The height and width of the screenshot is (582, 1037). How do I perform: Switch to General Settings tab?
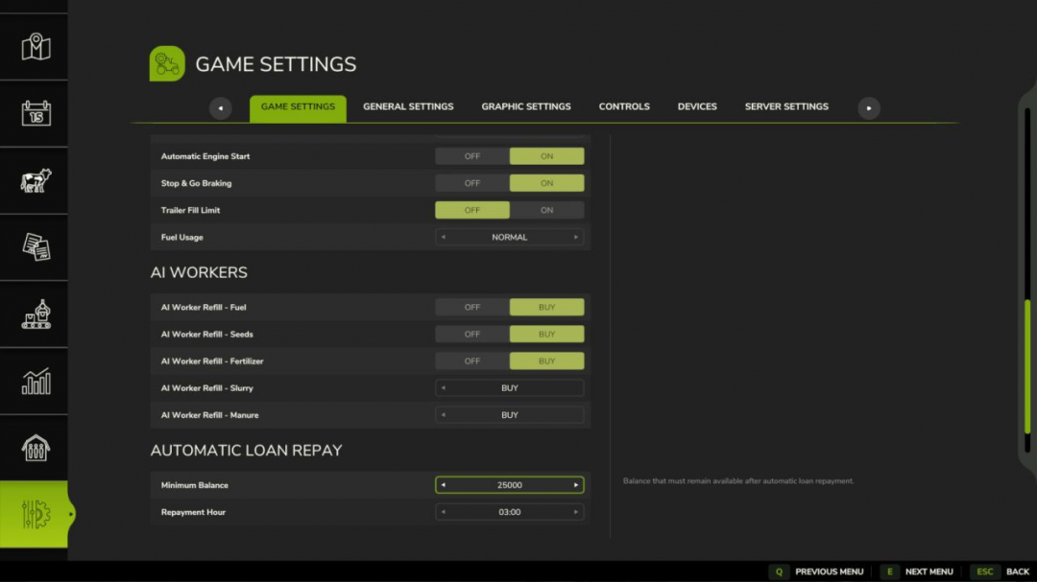click(408, 106)
